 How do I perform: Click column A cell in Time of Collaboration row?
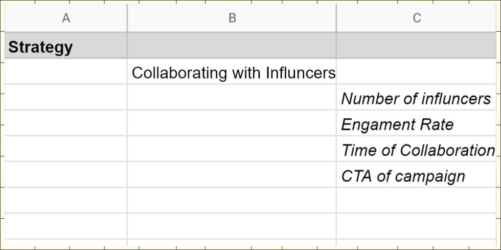[x=66, y=149]
